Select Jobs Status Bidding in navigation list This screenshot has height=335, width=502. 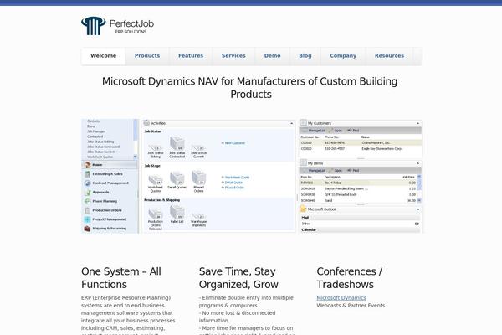click(100, 142)
